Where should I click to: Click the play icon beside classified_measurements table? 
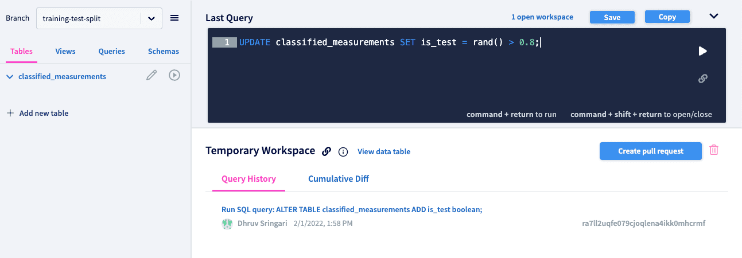[174, 75]
